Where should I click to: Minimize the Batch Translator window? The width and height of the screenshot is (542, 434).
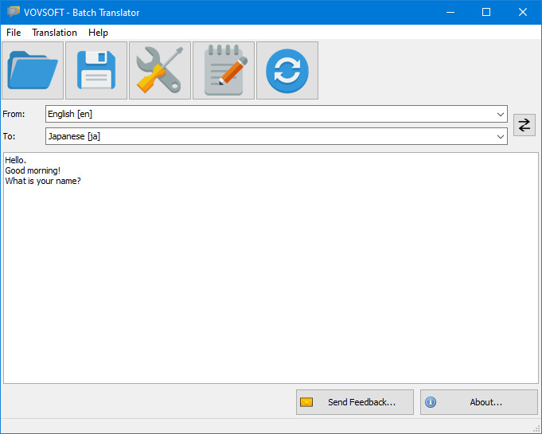(450, 12)
